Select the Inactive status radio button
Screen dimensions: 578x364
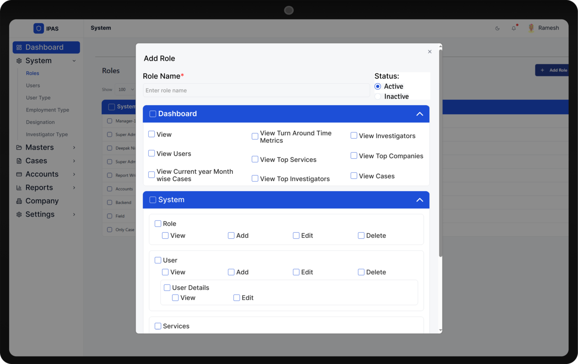(x=378, y=96)
